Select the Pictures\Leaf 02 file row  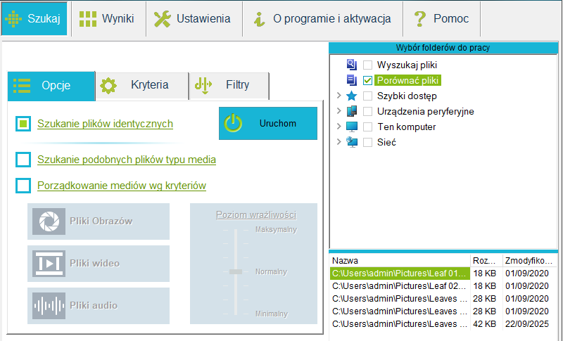click(x=443, y=285)
